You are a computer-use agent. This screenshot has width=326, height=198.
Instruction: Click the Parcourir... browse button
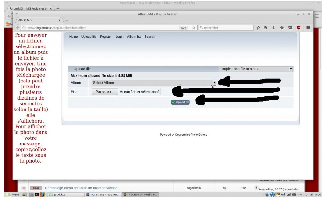point(105,92)
